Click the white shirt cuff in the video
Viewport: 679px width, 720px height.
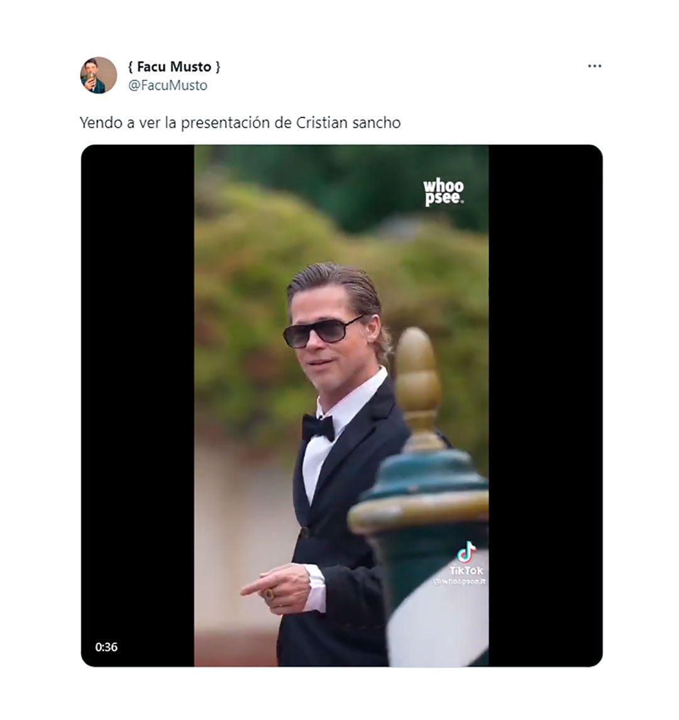[x=316, y=588]
